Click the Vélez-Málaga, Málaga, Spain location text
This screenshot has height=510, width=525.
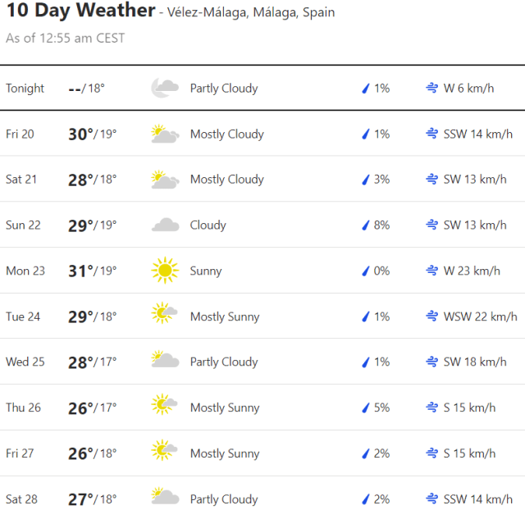point(250,13)
